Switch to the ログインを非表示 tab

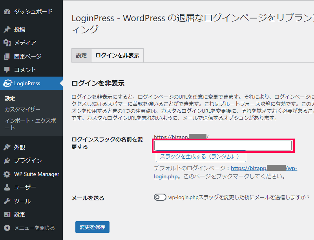[117, 55]
